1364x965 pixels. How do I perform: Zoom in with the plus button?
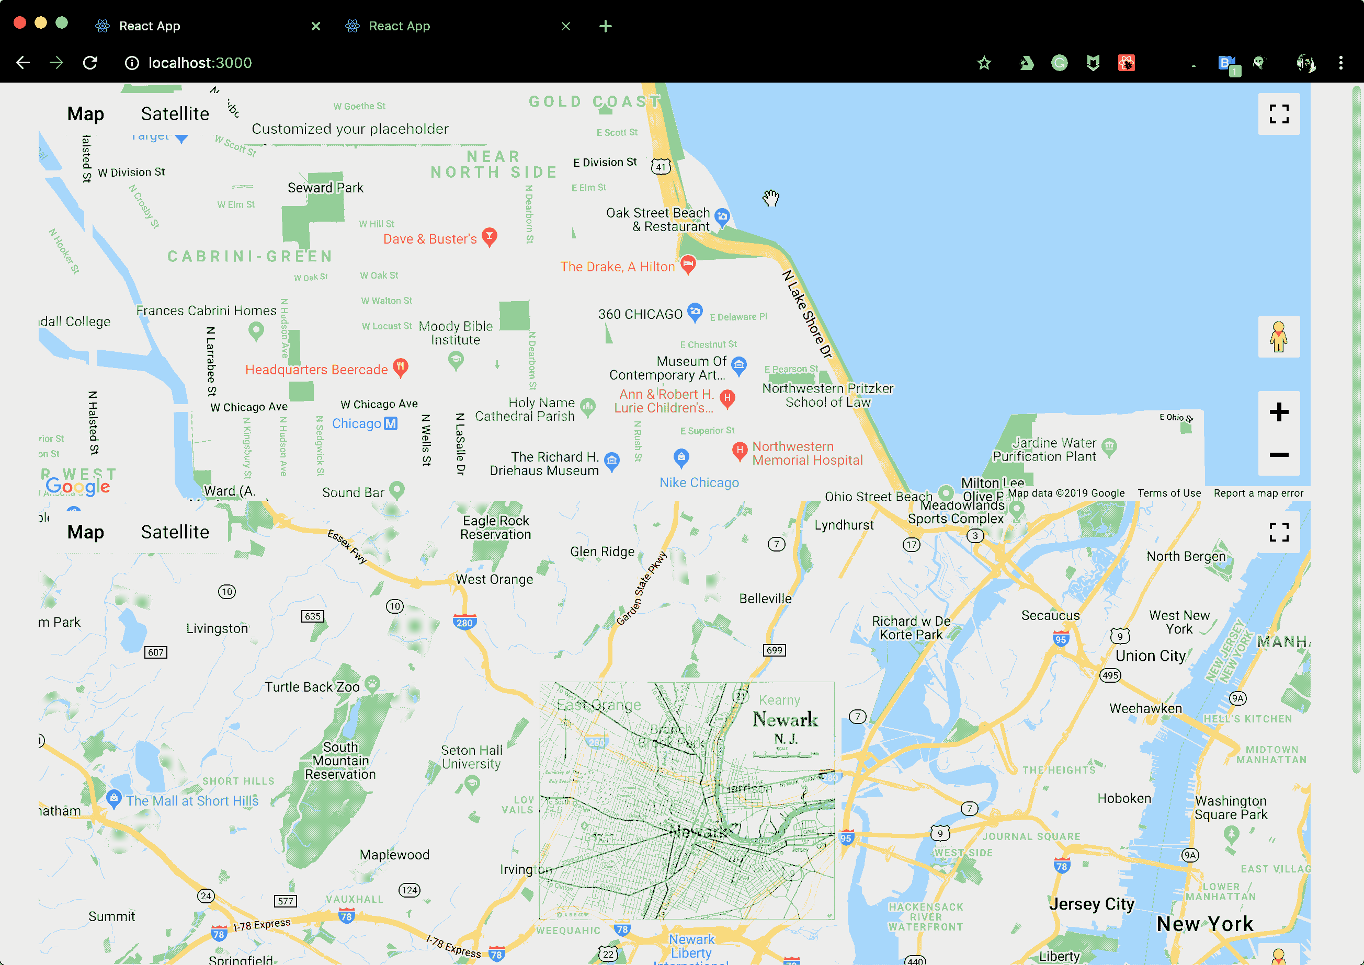coord(1278,412)
